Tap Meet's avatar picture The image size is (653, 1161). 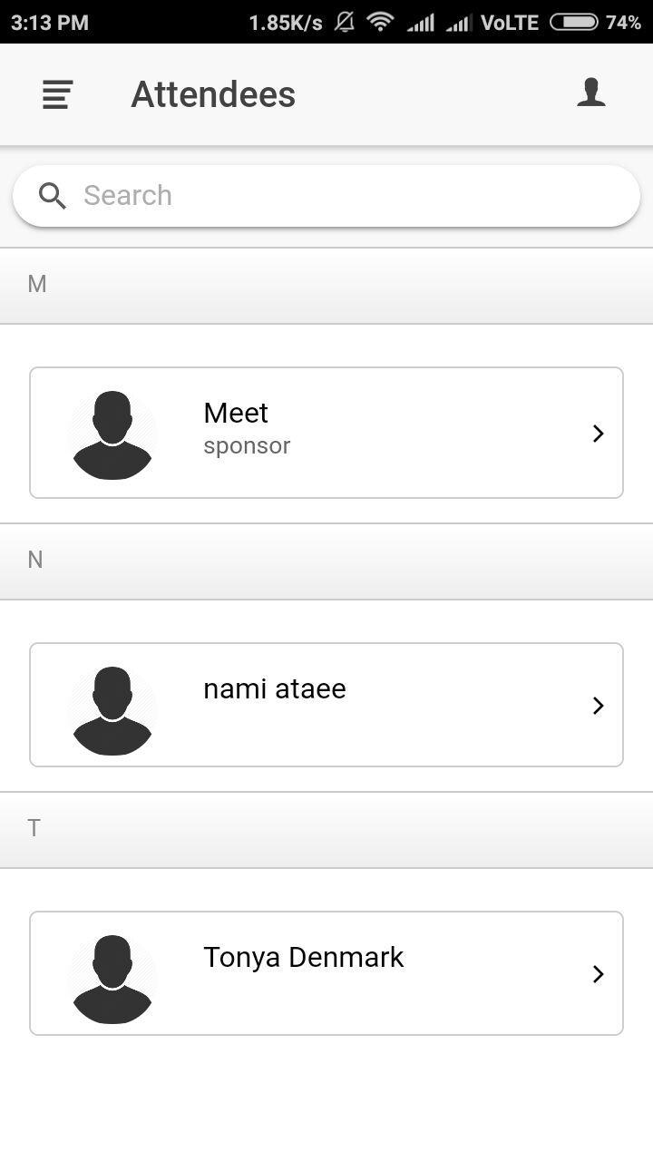[x=112, y=434]
